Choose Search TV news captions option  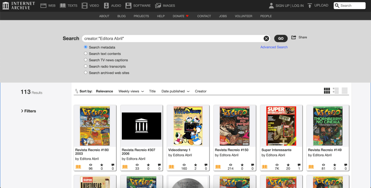point(86,60)
